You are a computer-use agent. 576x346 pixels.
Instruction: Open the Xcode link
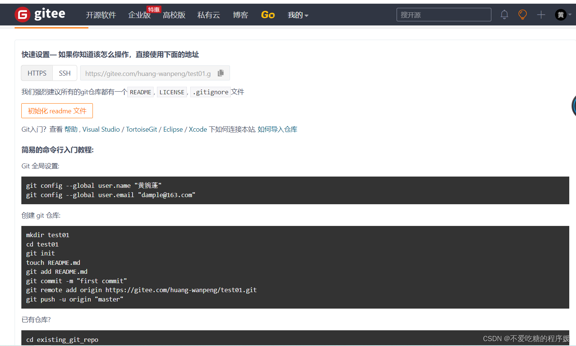[x=198, y=129]
